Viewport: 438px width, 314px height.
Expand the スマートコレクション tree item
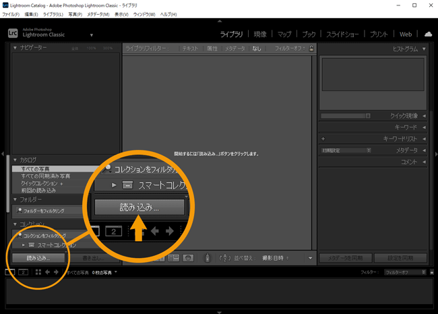(24, 245)
